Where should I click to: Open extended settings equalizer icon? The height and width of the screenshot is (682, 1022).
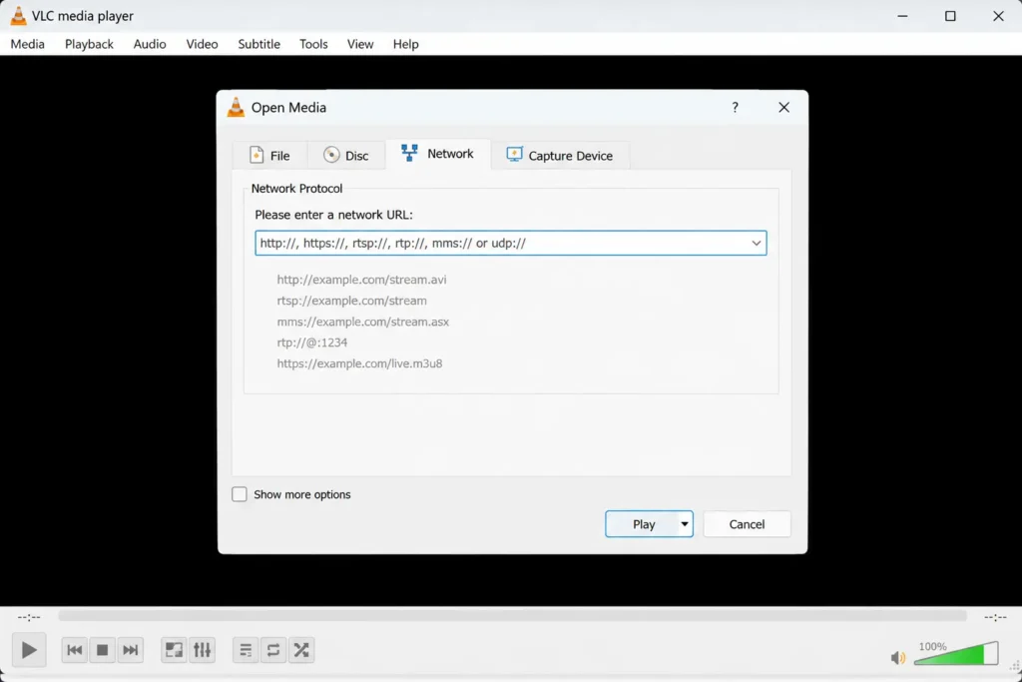tap(202, 650)
